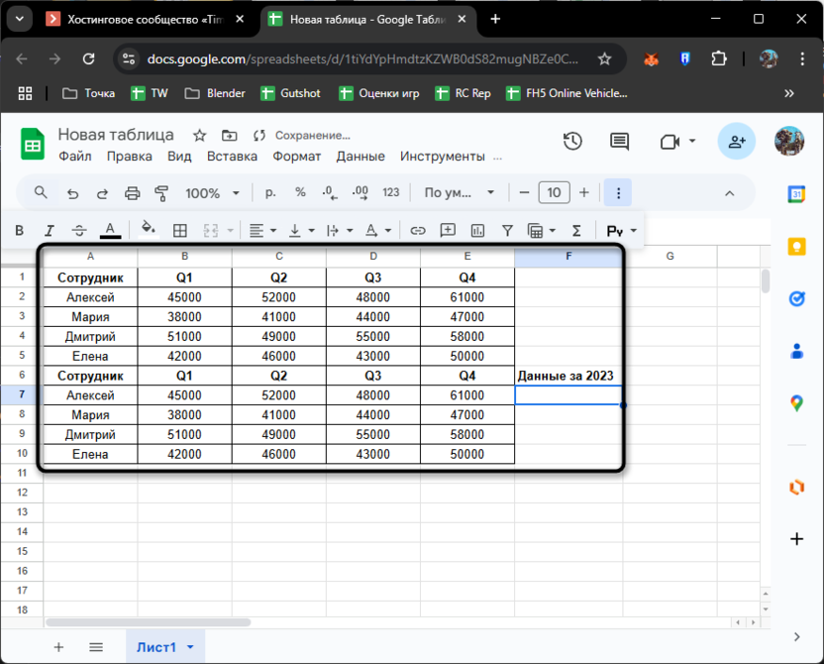Click the Undo arrow in the toolbar
The width and height of the screenshot is (824, 664).
pos(72,193)
